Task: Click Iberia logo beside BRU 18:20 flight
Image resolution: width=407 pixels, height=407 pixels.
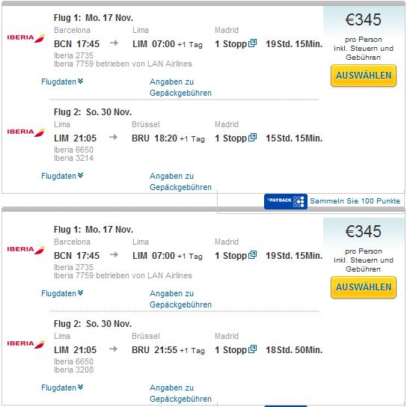Action: (x=26, y=132)
